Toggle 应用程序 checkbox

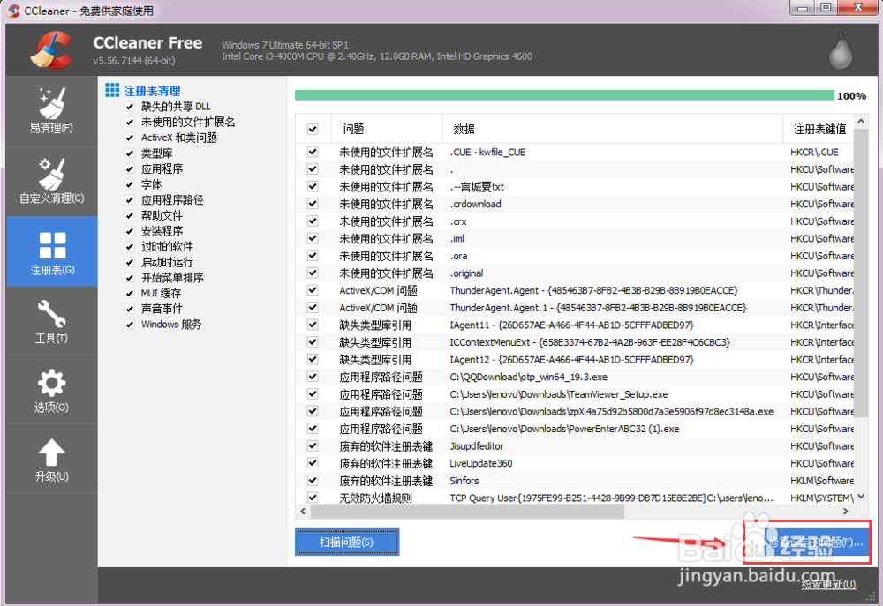pos(130,168)
